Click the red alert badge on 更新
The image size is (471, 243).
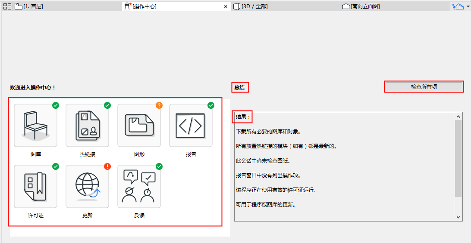point(107,166)
